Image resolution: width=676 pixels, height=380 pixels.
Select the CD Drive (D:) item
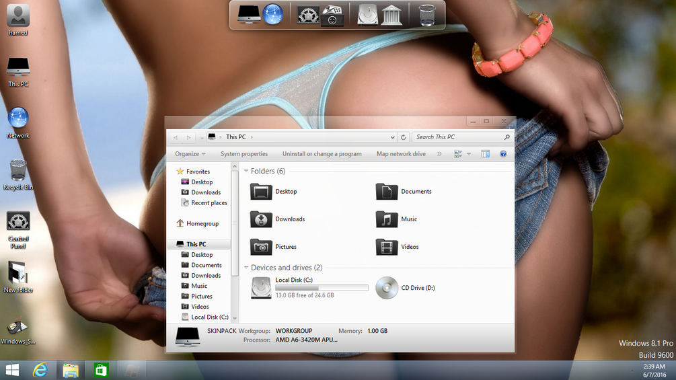406,287
